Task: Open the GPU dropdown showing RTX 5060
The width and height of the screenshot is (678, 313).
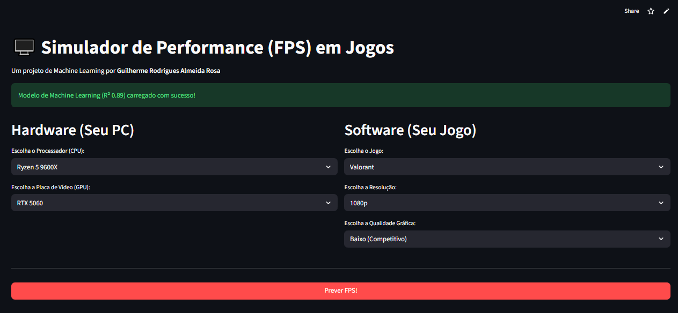Action: click(174, 203)
